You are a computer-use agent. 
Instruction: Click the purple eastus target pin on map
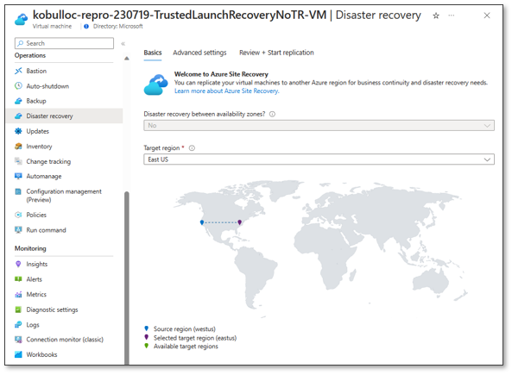click(240, 222)
